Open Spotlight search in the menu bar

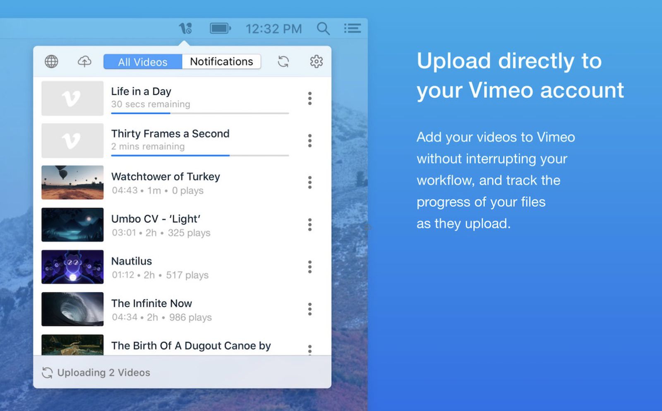coord(323,28)
